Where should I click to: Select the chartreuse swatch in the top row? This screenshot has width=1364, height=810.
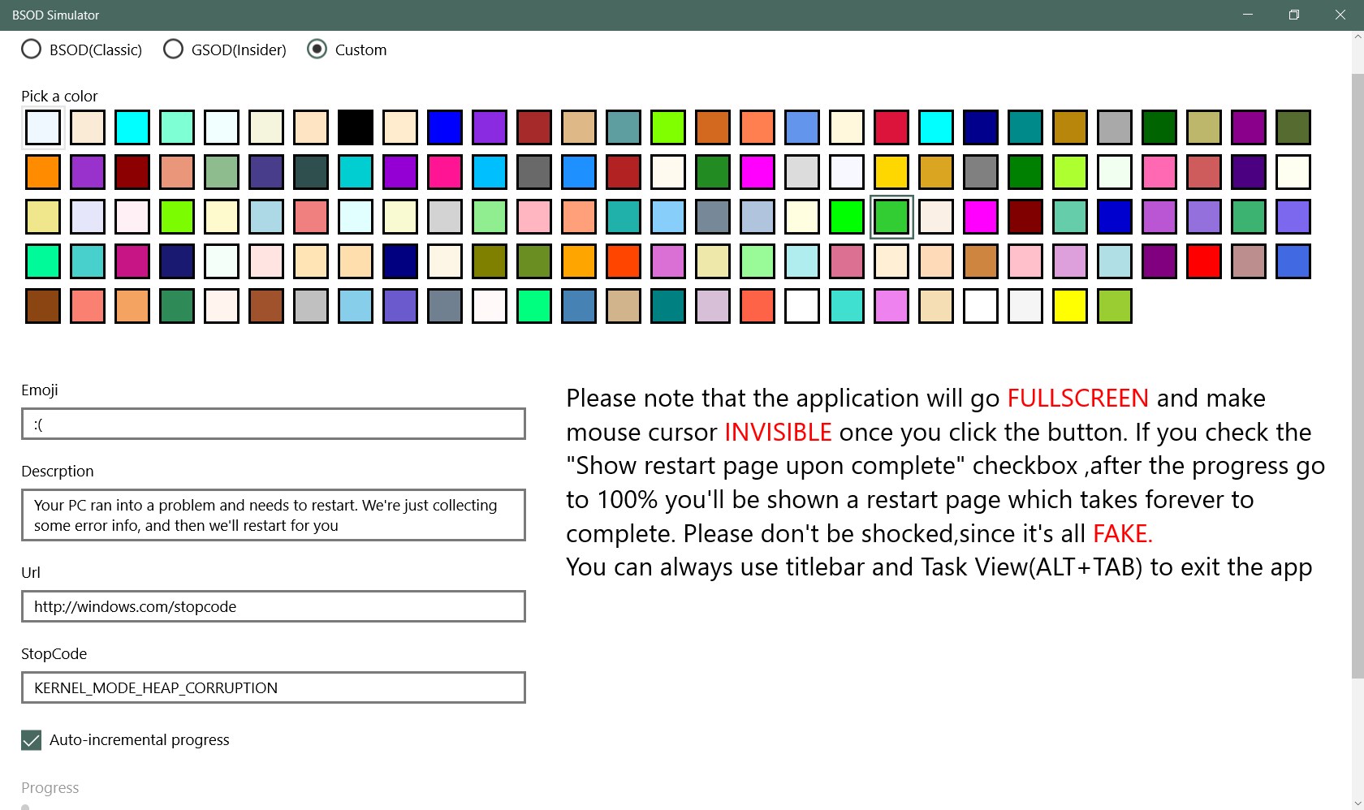[668, 127]
